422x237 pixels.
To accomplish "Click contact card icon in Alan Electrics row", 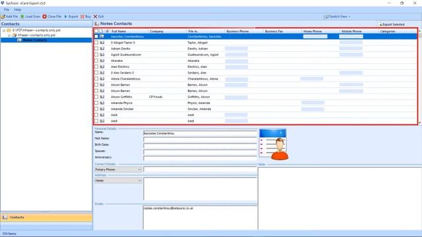I will [x=102, y=66].
